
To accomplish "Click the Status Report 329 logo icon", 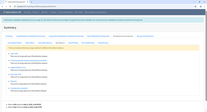I will click(3, 12).
